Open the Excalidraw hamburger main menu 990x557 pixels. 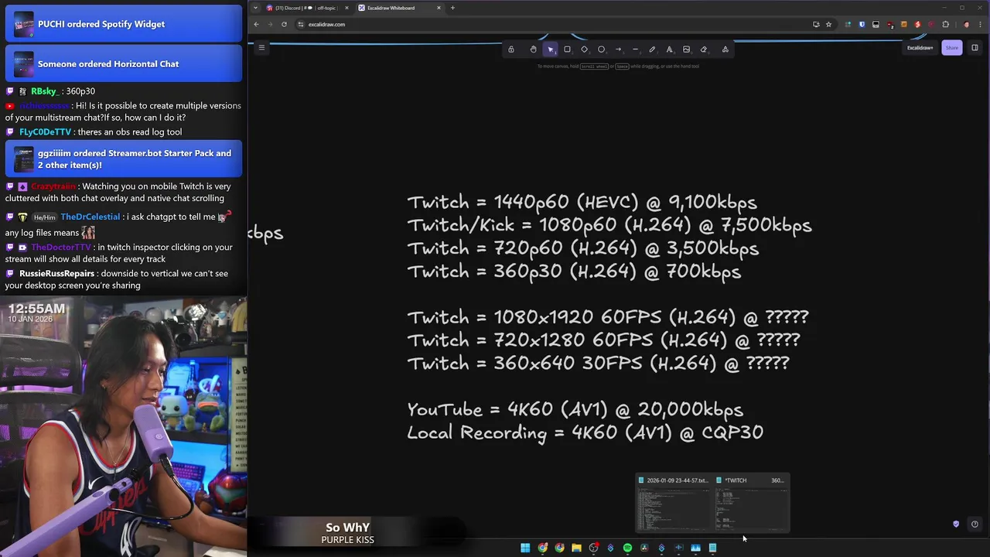click(261, 48)
